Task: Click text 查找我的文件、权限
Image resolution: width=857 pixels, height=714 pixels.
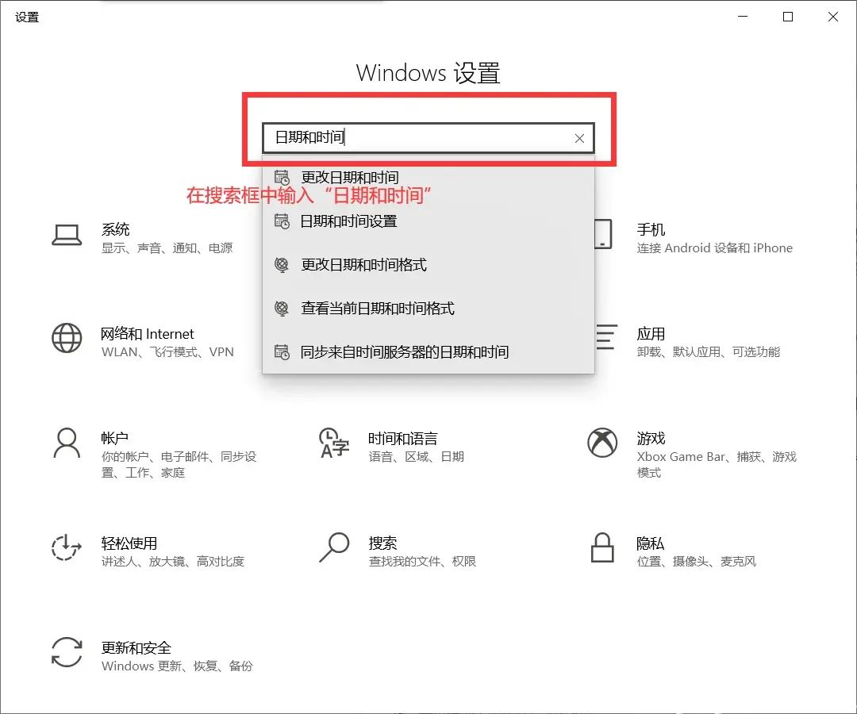Action: pyautogui.click(x=422, y=561)
